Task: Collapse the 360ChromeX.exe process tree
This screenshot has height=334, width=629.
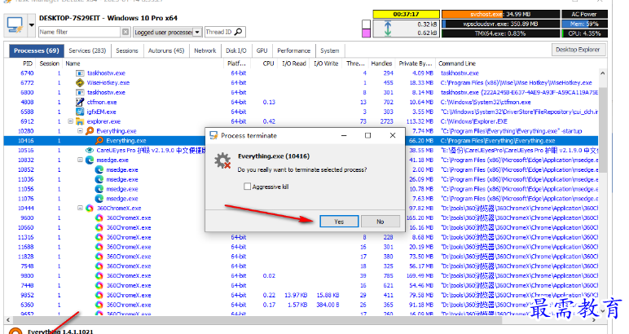Action: point(80,208)
